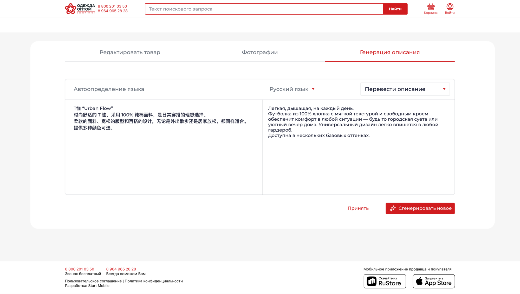The width and height of the screenshot is (520, 294).
Task: Click the Принять button
Action: click(358, 208)
